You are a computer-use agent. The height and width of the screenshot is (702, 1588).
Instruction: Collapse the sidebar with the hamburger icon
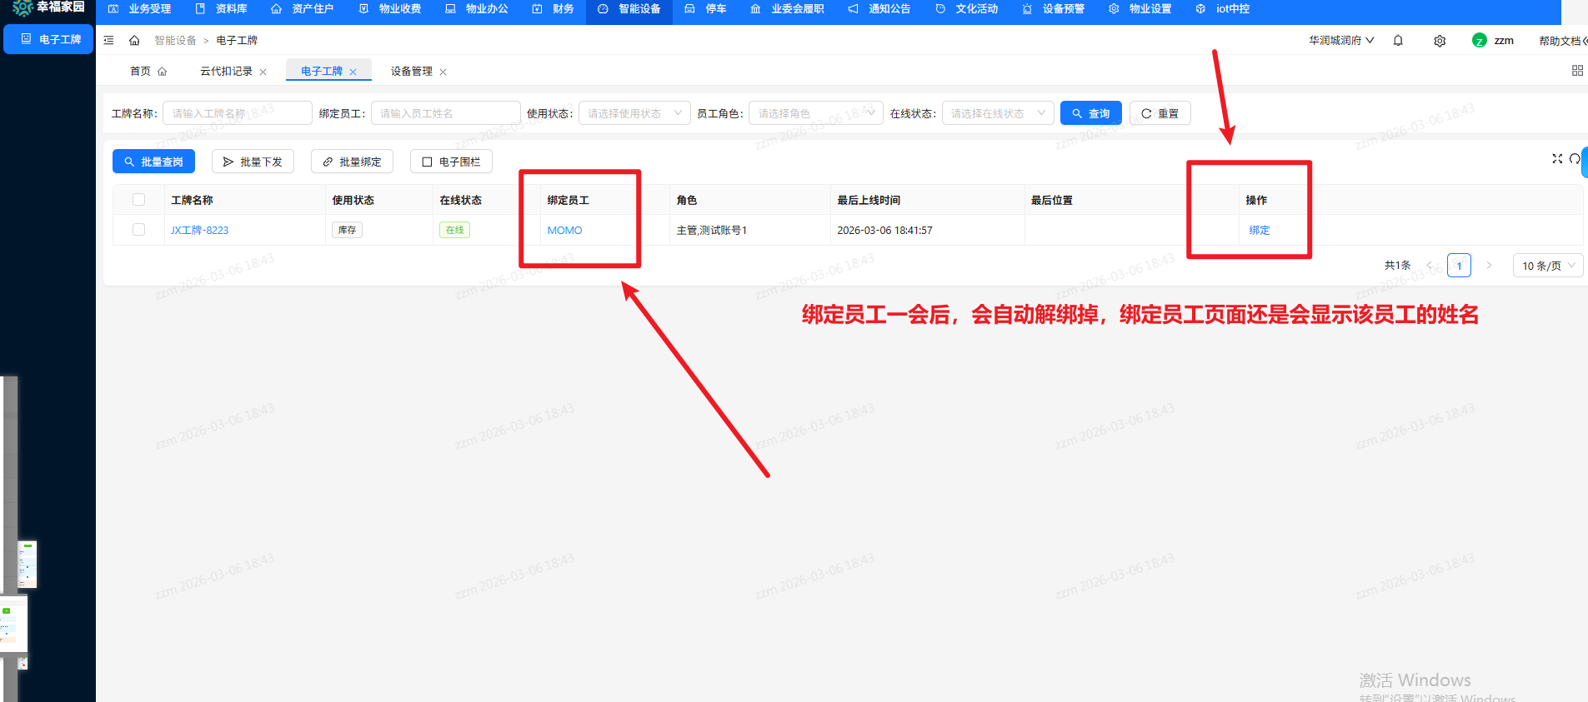point(108,40)
